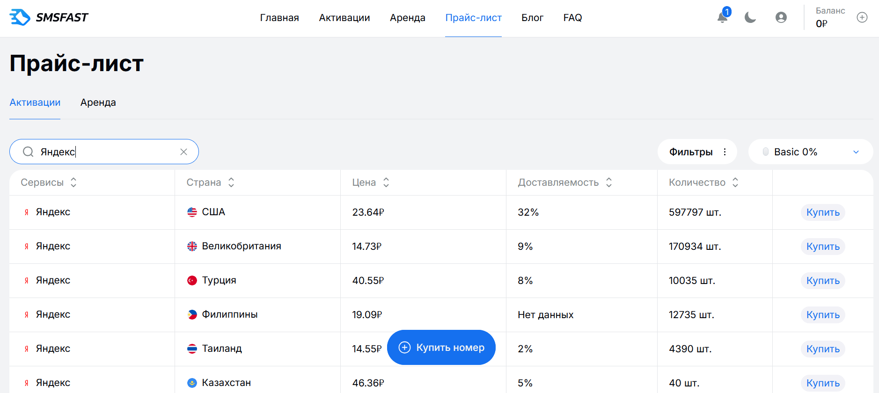This screenshot has height=393, width=879.
Task: Click the price 23.64₽
Action: point(368,212)
